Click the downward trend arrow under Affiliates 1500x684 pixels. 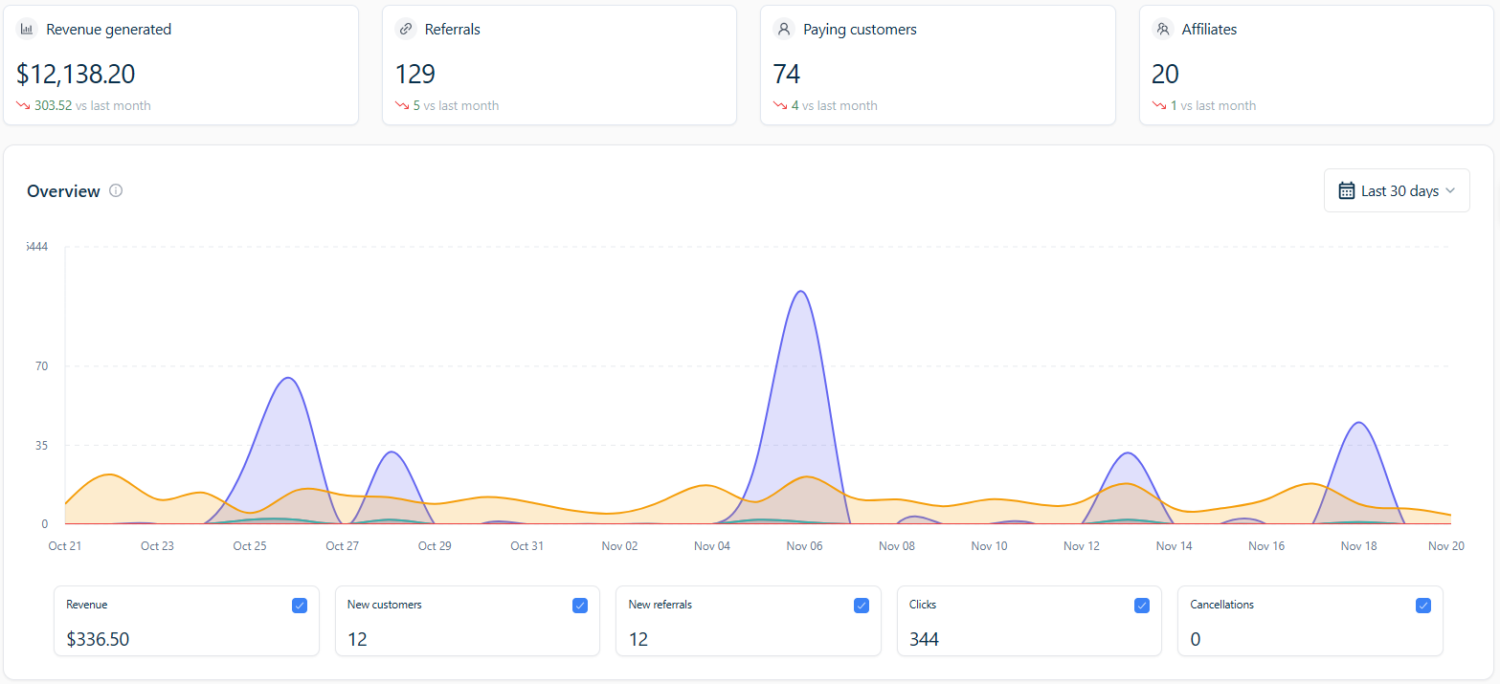pyautogui.click(x=1159, y=106)
